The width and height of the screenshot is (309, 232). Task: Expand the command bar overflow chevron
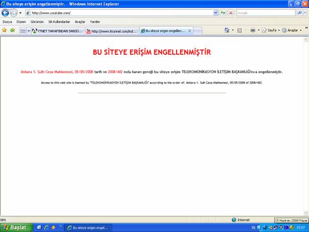click(306, 28)
